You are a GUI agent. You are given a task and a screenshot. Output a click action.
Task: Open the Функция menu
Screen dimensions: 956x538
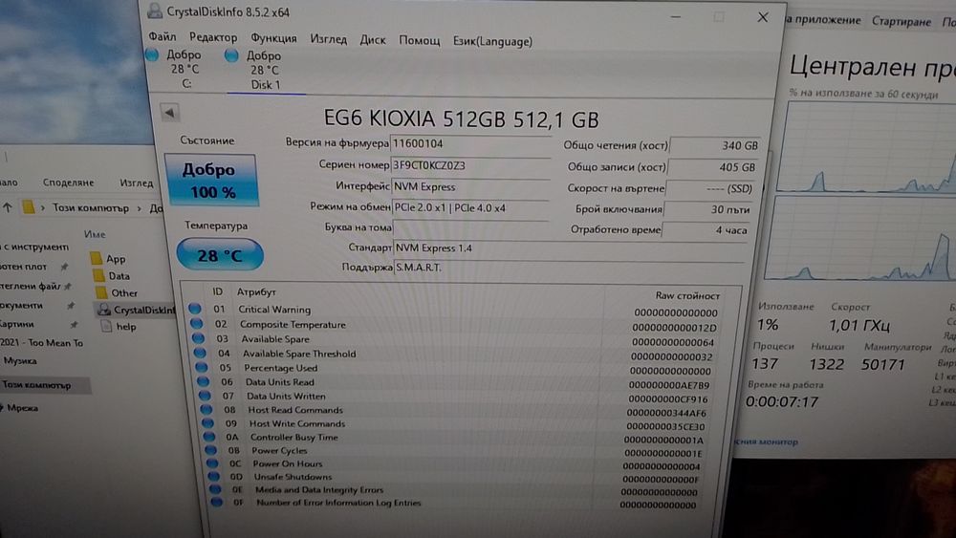coord(273,38)
